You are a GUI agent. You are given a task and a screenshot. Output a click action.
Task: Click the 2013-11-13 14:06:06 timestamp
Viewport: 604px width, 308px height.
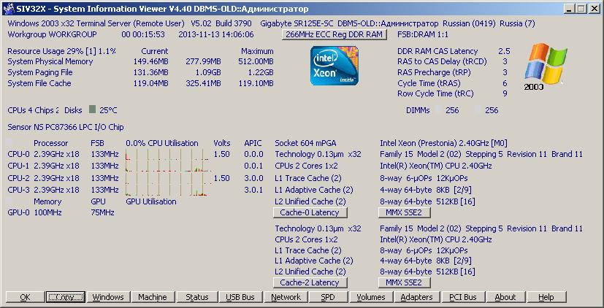(216, 34)
